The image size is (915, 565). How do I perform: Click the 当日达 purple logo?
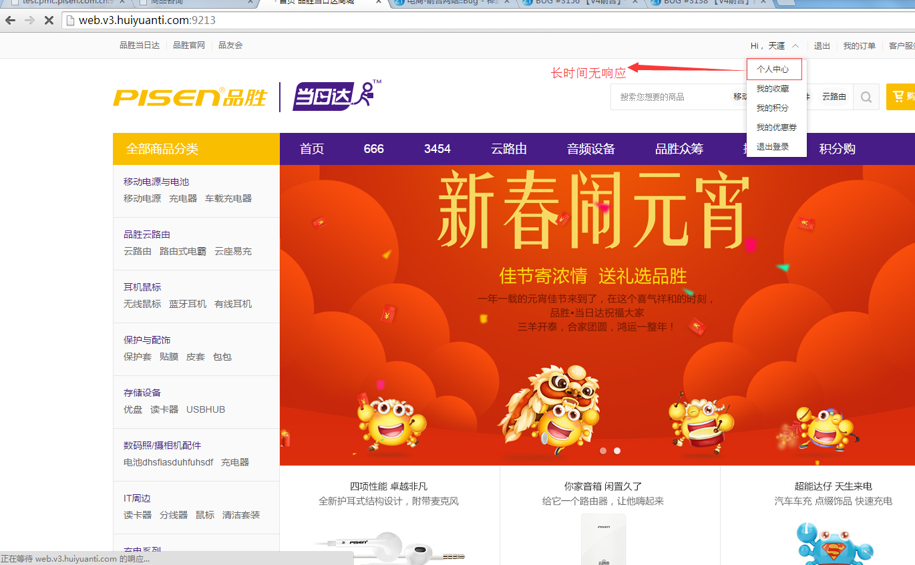pyautogui.click(x=336, y=97)
